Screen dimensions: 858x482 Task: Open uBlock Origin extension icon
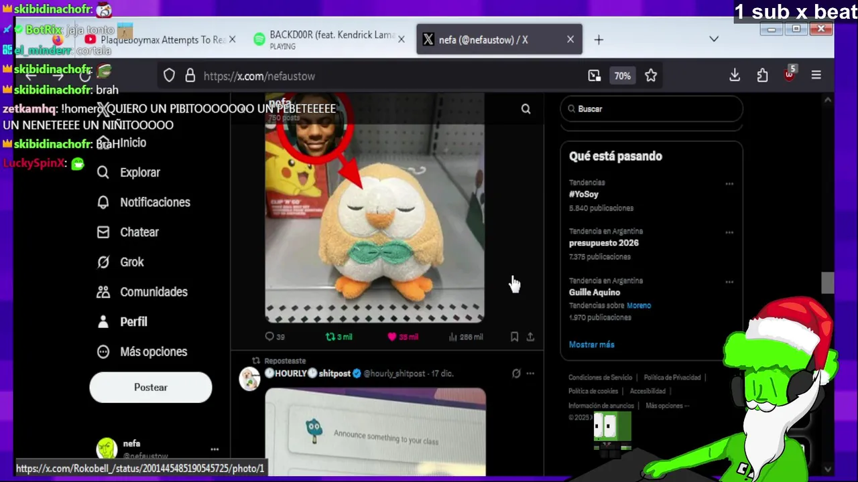tap(790, 74)
